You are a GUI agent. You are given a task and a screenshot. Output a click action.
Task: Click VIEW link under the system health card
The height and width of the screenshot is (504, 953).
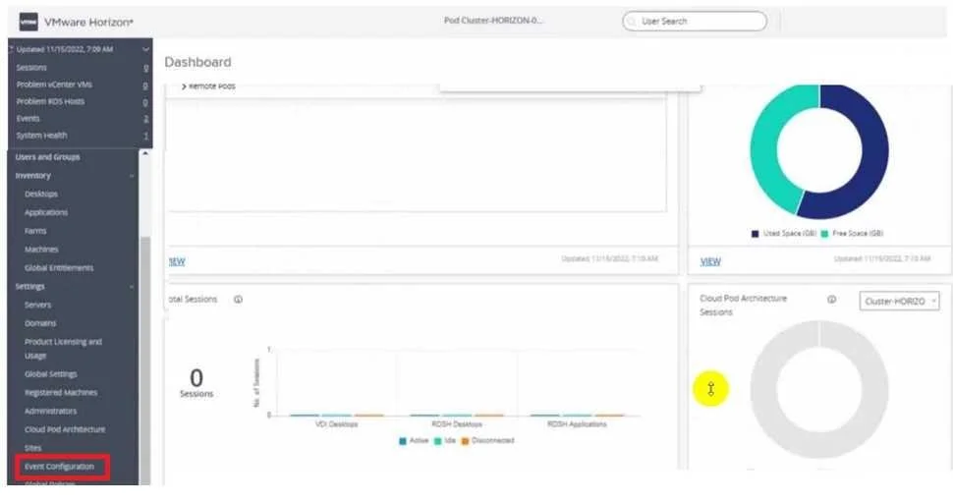pos(177,261)
